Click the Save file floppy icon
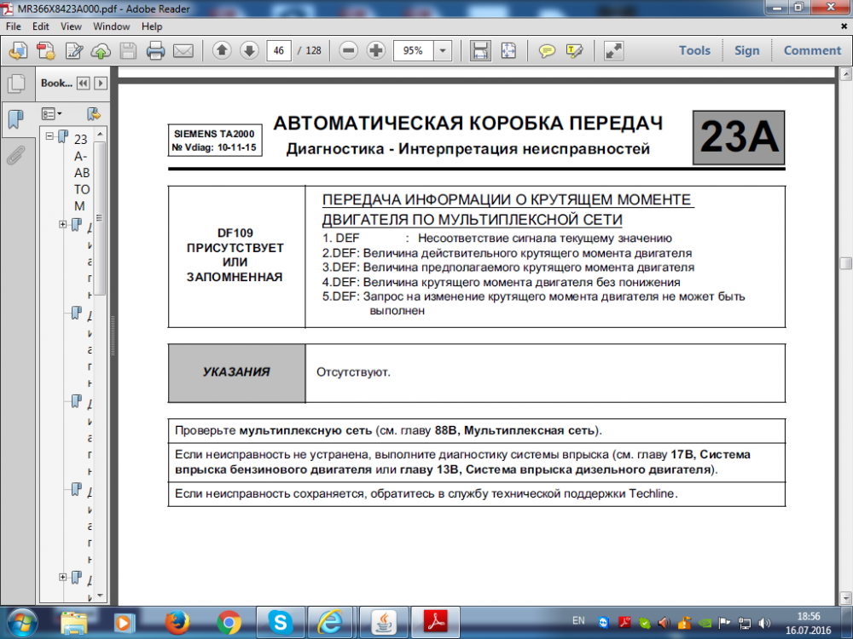This screenshot has width=853, height=639. pyautogui.click(x=129, y=50)
